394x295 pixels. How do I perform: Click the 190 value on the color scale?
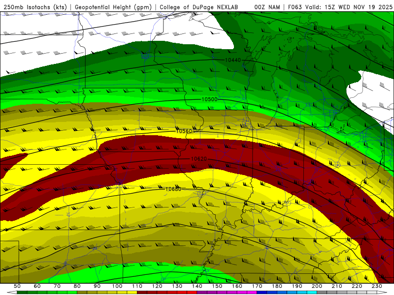pos(297,286)
